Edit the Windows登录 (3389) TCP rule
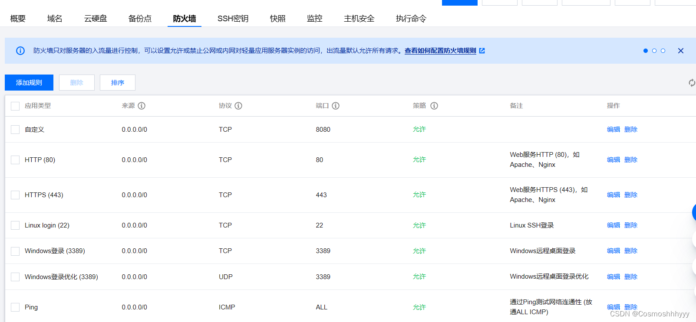Screen dimensions: 696x322 [x=614, y=251]
